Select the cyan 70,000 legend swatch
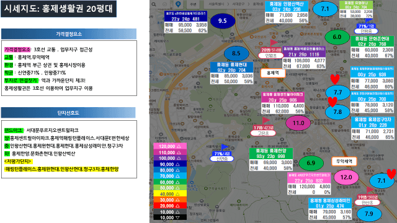Screen dimensions: 397x223 click(x=170, y=176)
